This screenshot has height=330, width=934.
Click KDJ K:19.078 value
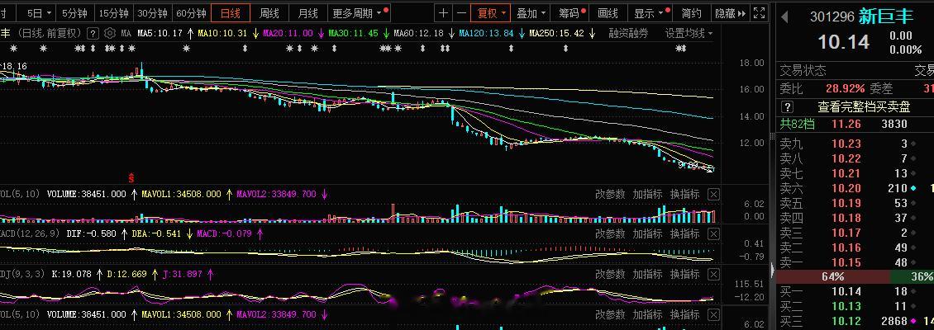(x=71, y=275)
